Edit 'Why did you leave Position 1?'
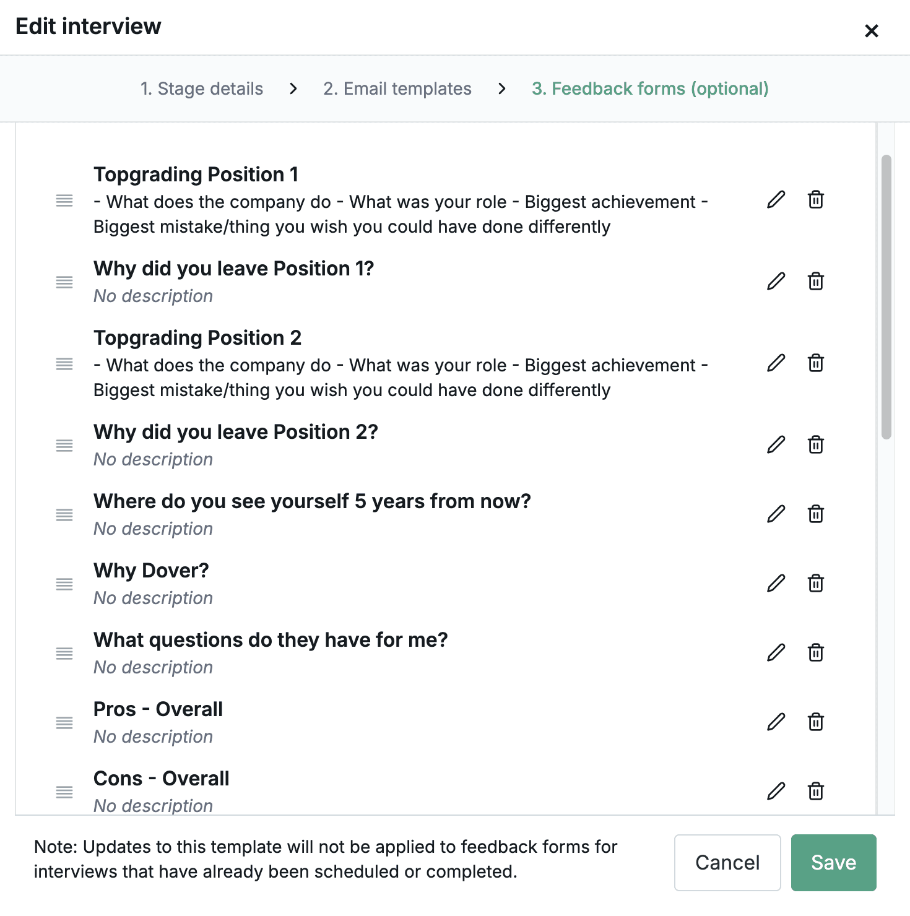 point(776,282)
